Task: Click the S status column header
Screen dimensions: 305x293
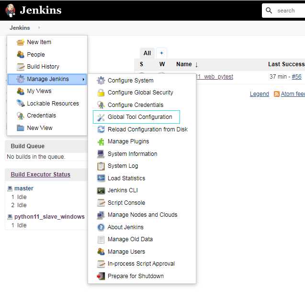Action: [141, 64]
